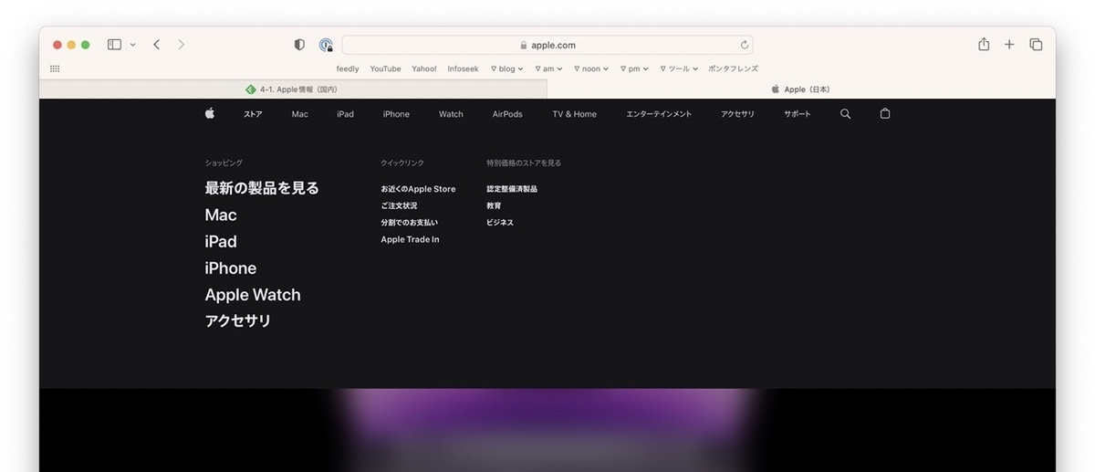Open the site search magnifier icon
Viewport: 1095px width, 472px height.
coord(845,114)
